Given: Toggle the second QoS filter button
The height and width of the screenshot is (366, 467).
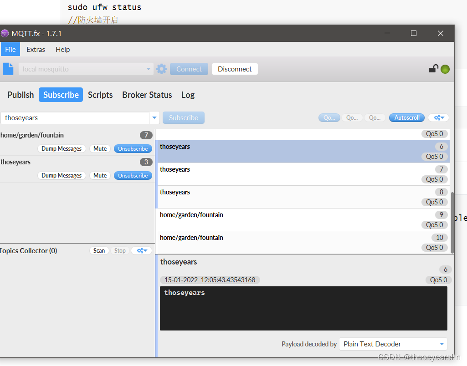Looking at the screenshot, I should [352, 118].
